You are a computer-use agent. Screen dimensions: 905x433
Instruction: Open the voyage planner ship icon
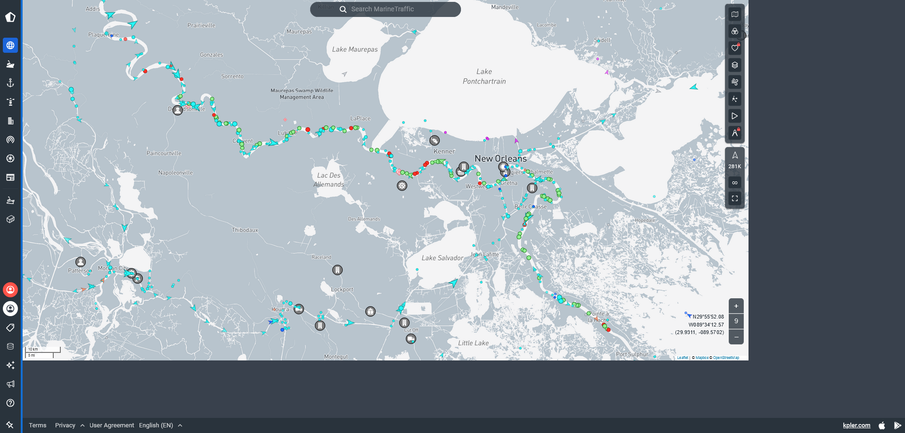pyautogui.click(x=10, y=200)
